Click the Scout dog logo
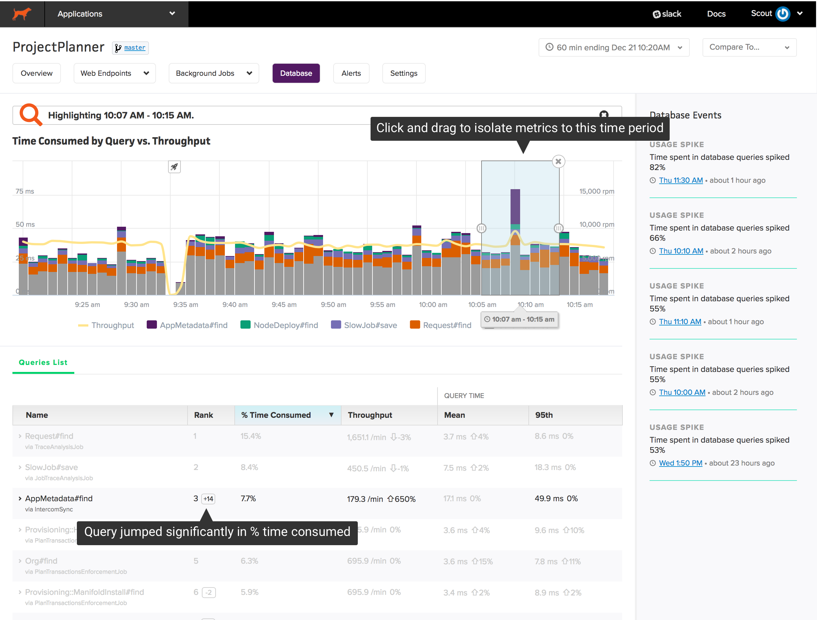This screenshot has height=620, width=817. [22, 14]
